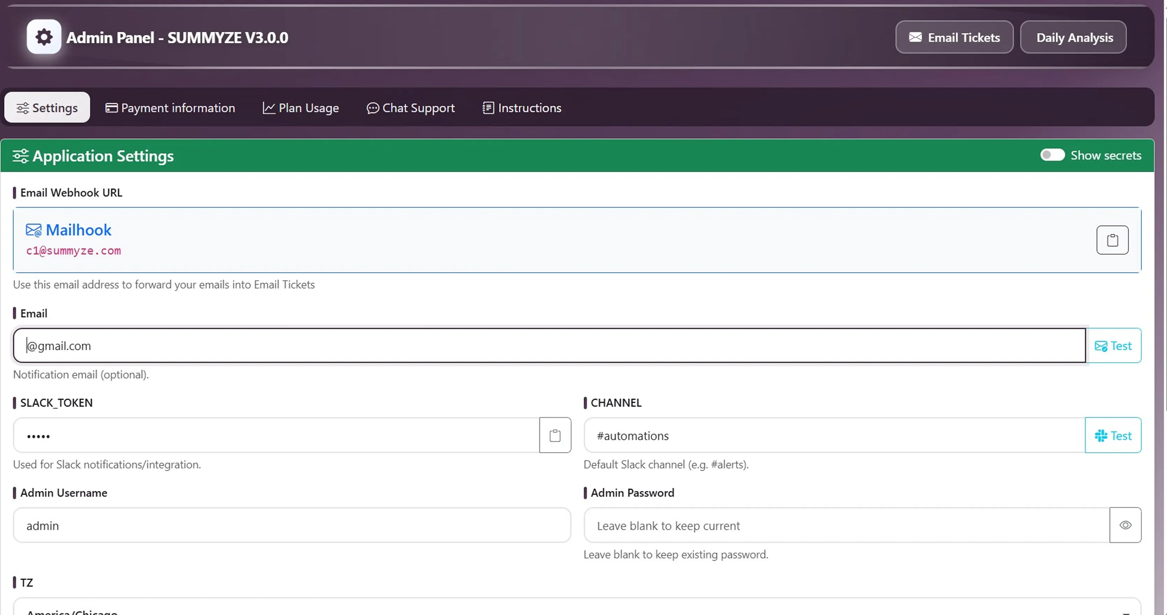
Task: Copy the SLACK_TOKEN value
Action: [555, 435]
